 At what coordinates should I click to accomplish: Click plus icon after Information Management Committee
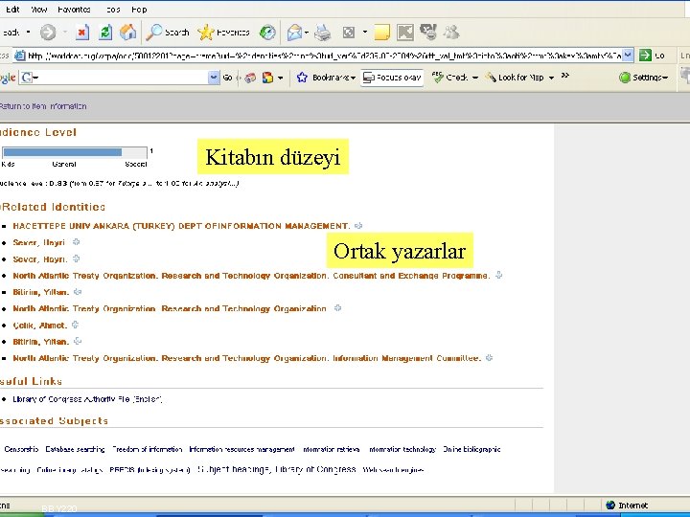[489, 358]
